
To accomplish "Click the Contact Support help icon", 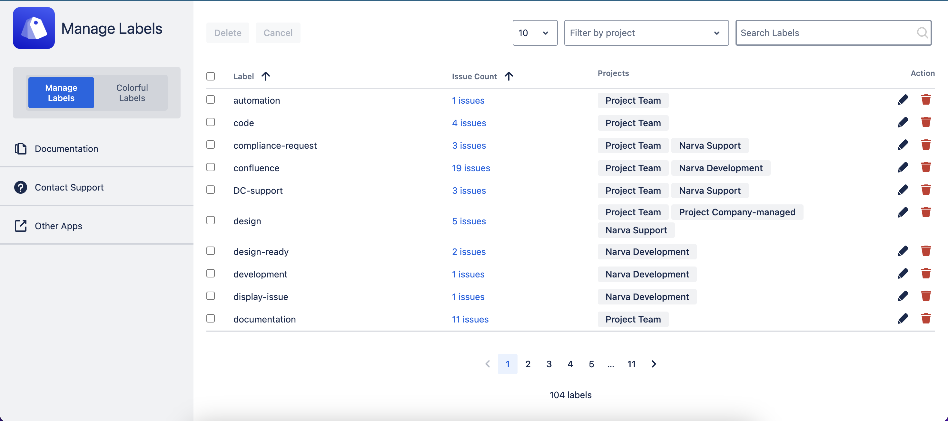I will [x=21, y=187].
